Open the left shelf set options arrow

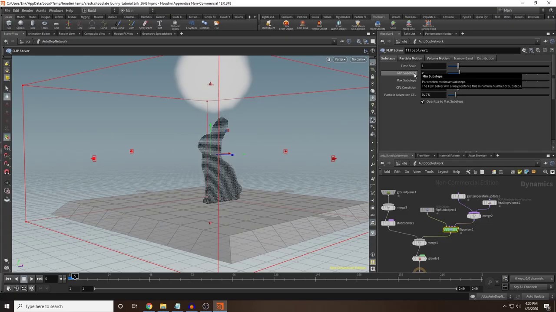[x=255, y=17]
